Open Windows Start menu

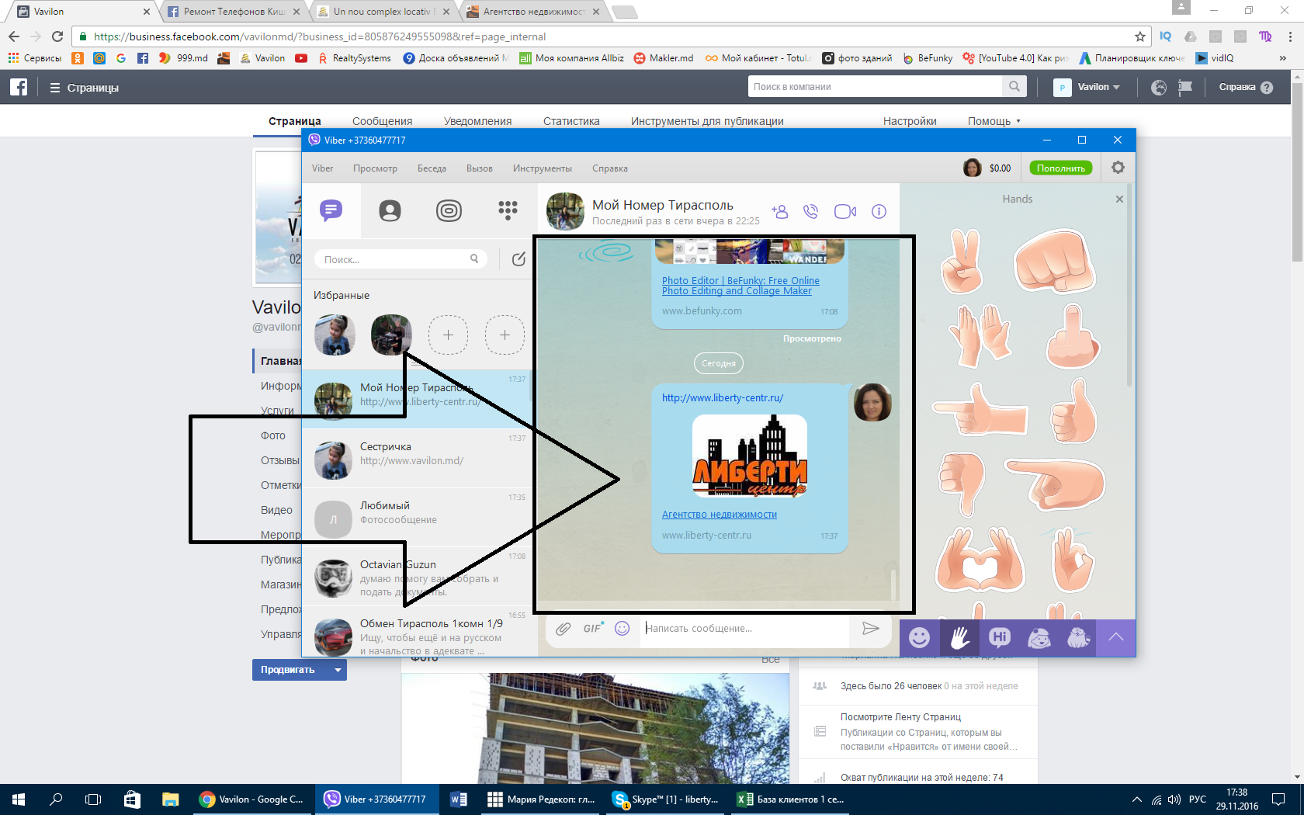19,799
